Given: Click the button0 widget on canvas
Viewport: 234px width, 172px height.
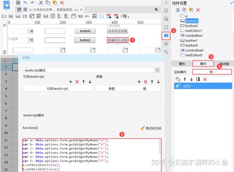Looking at the screenshot, I should point(85,31).
